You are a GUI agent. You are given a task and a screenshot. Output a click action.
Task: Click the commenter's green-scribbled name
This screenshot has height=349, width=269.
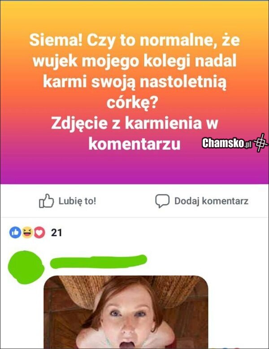coord(98,261)
